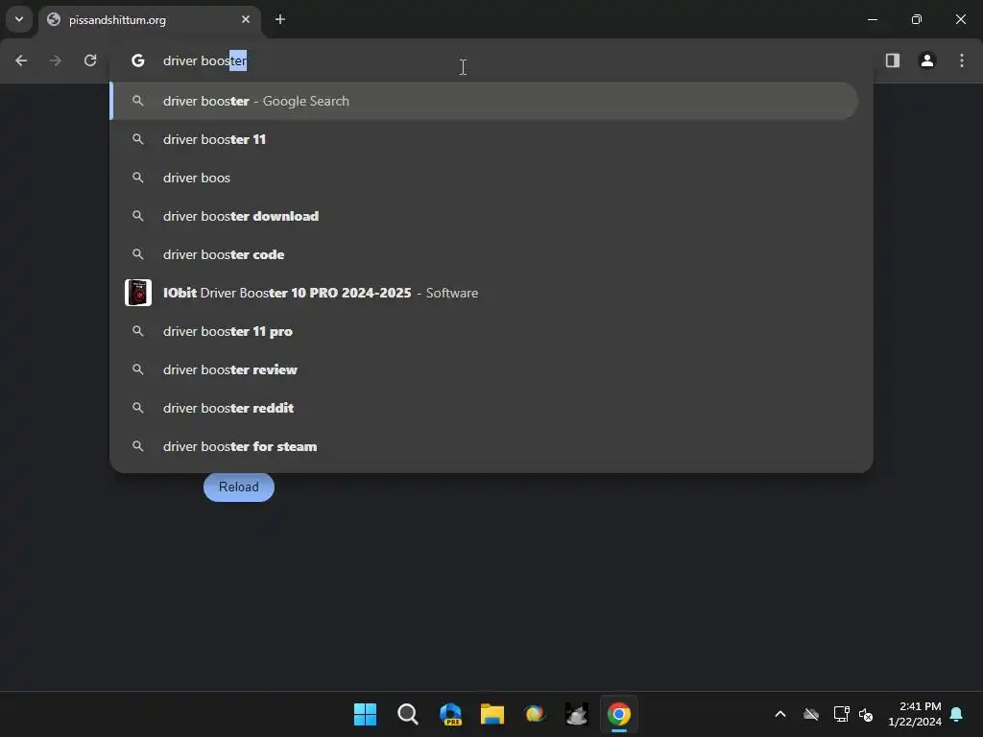The width and height of the screenshot is (983, 737).
Task: Open Chrome three-dot menu
Action: pyautogui.click(x=962, y=60)
